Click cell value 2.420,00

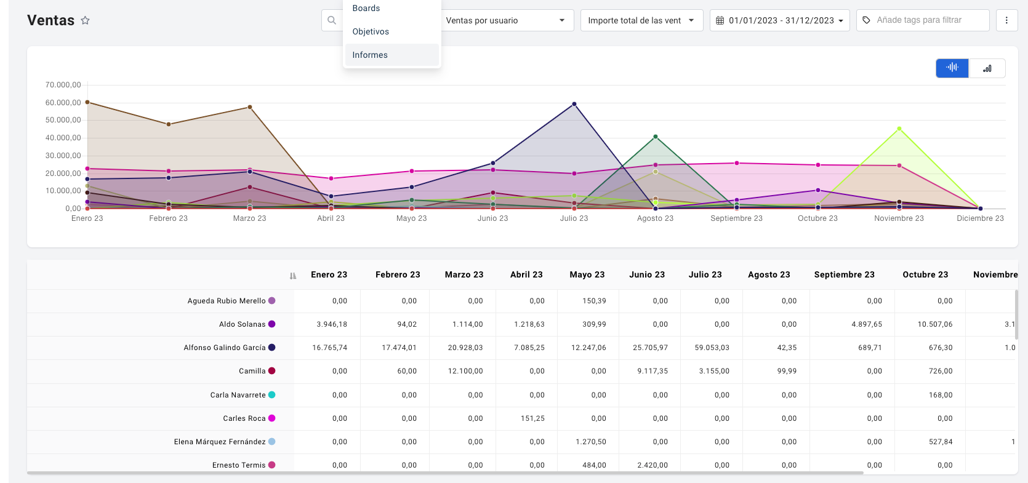(653, 465)
